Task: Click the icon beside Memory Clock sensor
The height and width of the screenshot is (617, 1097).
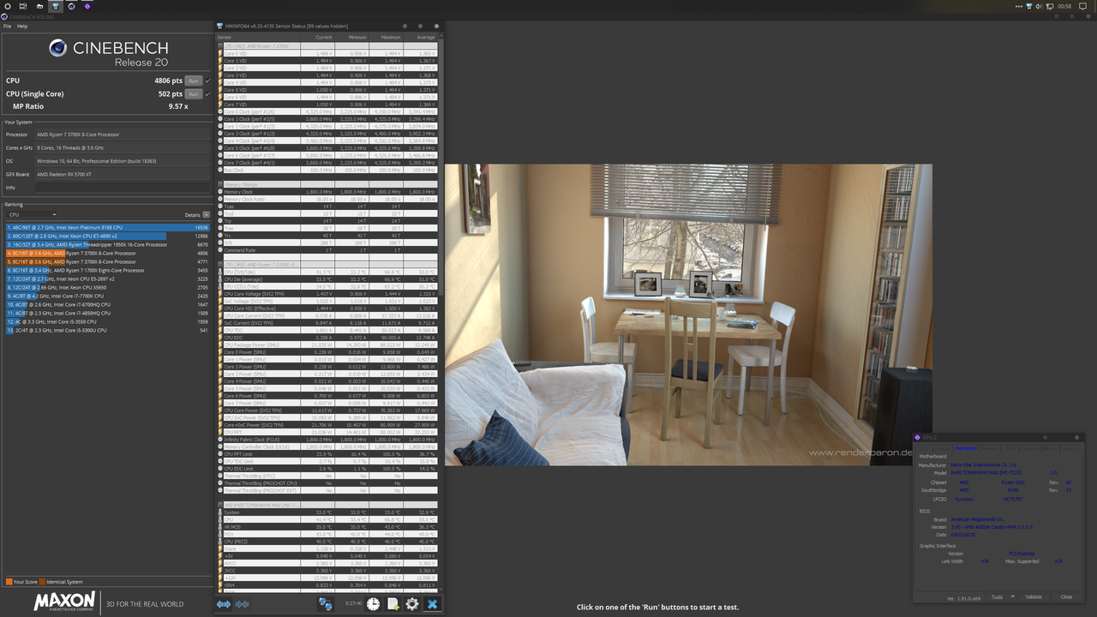Action: (x=220, y=192)
